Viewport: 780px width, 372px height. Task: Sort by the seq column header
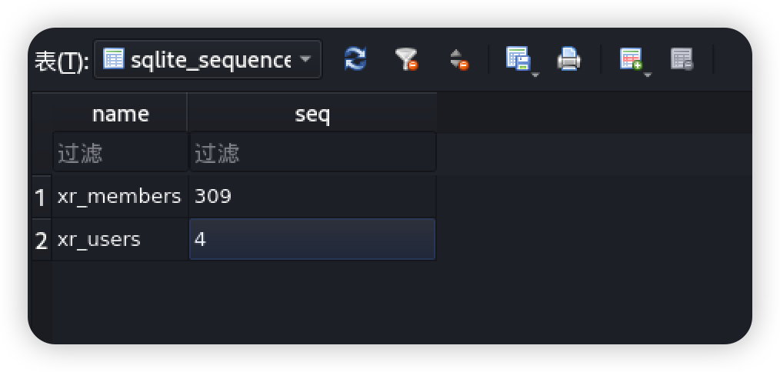tap(312, 114)
